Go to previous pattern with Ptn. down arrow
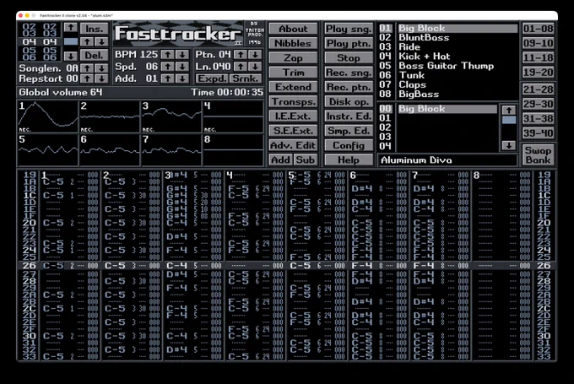The image size is (574, 384). 255,55
